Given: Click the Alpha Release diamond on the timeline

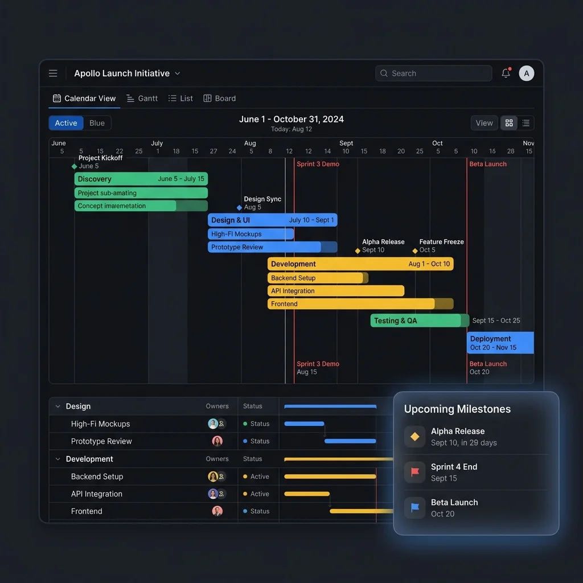Looking at the screenshot, I should [358, 251].
